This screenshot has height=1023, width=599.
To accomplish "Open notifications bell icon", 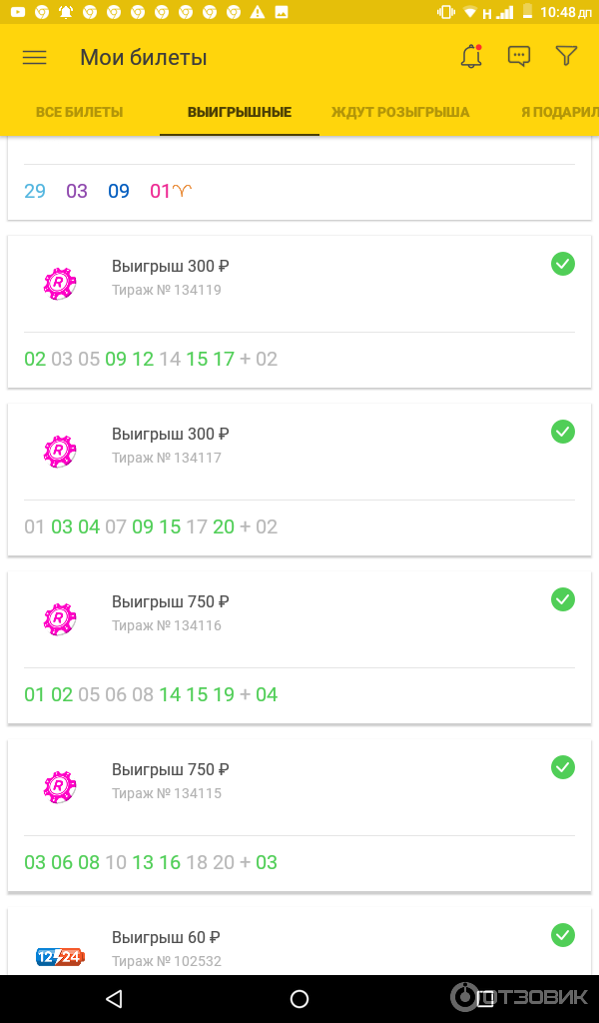I will click(x=470, y=56).
